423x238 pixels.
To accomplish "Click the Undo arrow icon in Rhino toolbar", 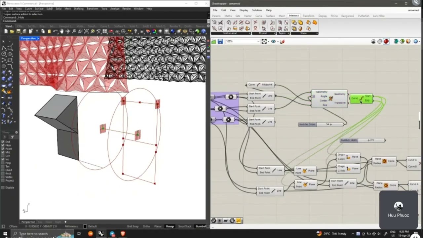I will coord(55,31).
